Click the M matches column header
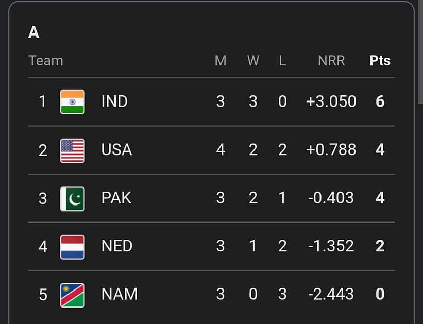Screen dimensions: 423x324 tap(221, 61)
